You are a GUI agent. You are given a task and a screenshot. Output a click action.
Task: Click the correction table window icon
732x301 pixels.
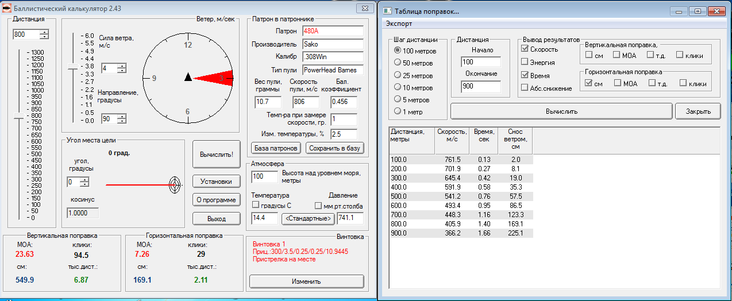coord(388,11)
